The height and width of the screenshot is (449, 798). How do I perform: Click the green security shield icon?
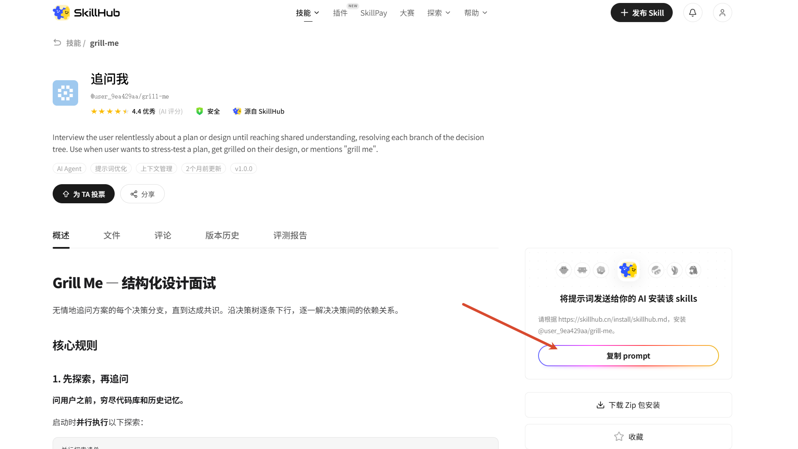click(200, 111)
